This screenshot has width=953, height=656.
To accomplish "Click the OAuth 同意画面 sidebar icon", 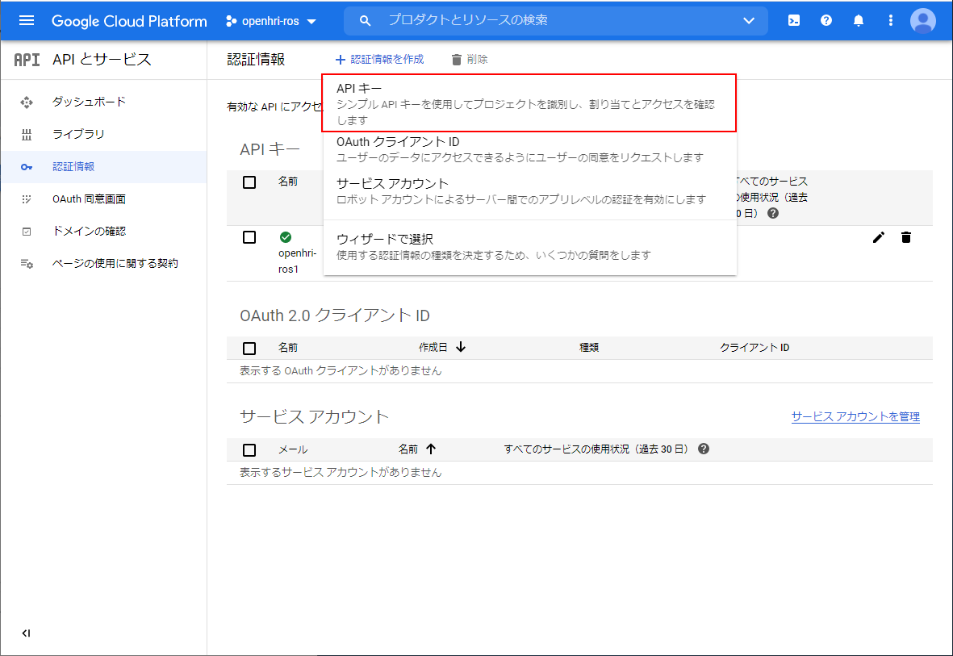I will 26,199.
